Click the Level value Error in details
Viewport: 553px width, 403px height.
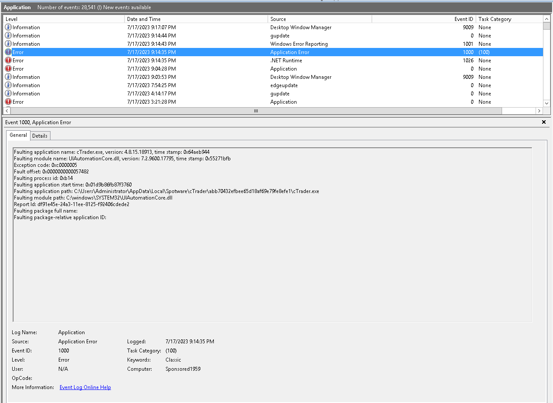64,360
